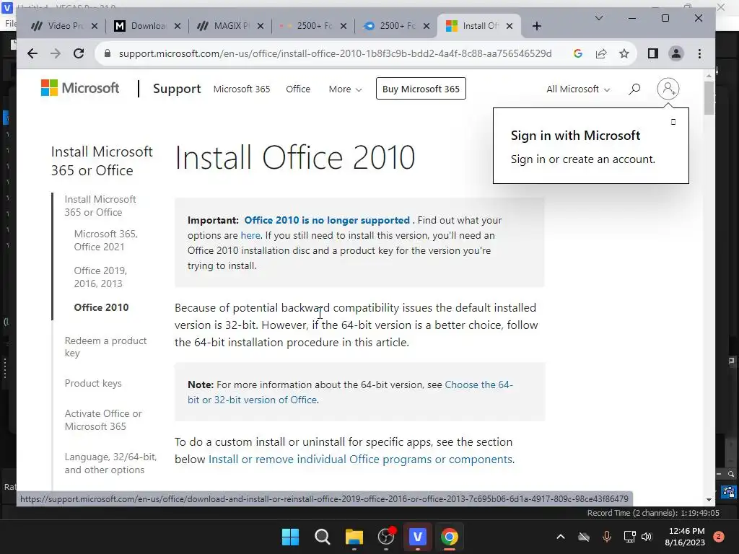Open Office 2010 is no longer supported link

point(327,220)
